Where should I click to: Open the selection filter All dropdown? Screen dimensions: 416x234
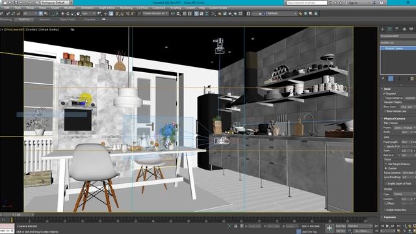[30, 14]
